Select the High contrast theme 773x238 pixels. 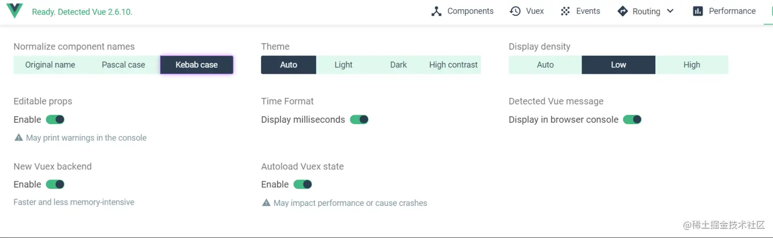coord(453,65)
